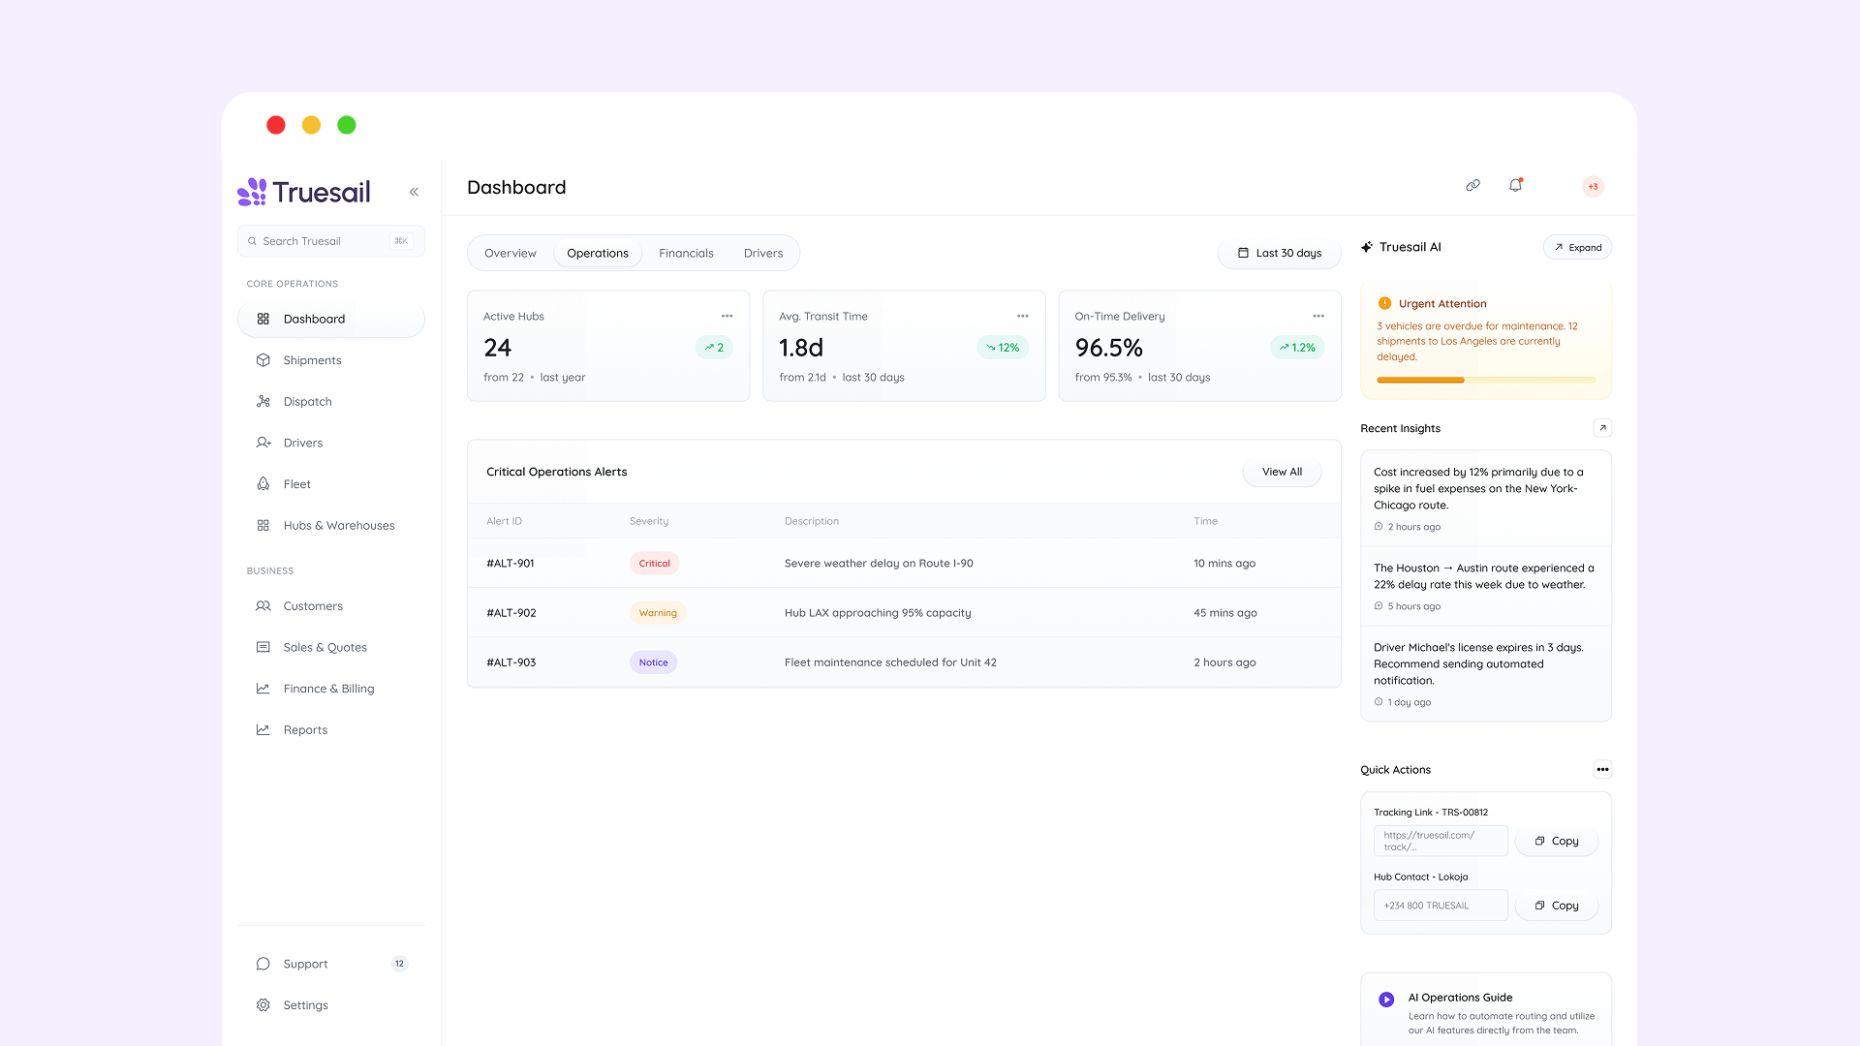Open Finance & Billing

330,689
